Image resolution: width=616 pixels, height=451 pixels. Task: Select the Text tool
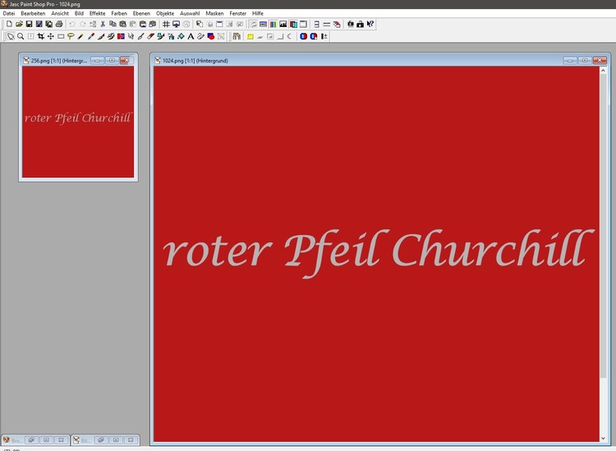click(191, 36)
